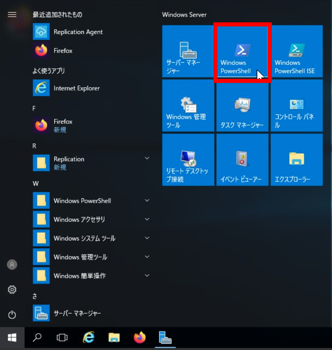Screen dimensions: 332x350
Task: Open the エクスプローラー tile
Action: [297, 160]
